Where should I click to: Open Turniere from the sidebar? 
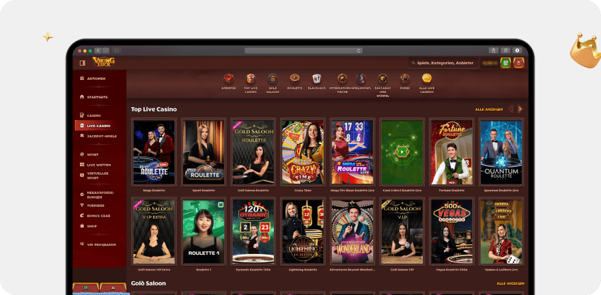tap(96, 205)
